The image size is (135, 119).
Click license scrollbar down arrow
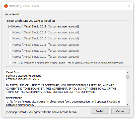127,104
